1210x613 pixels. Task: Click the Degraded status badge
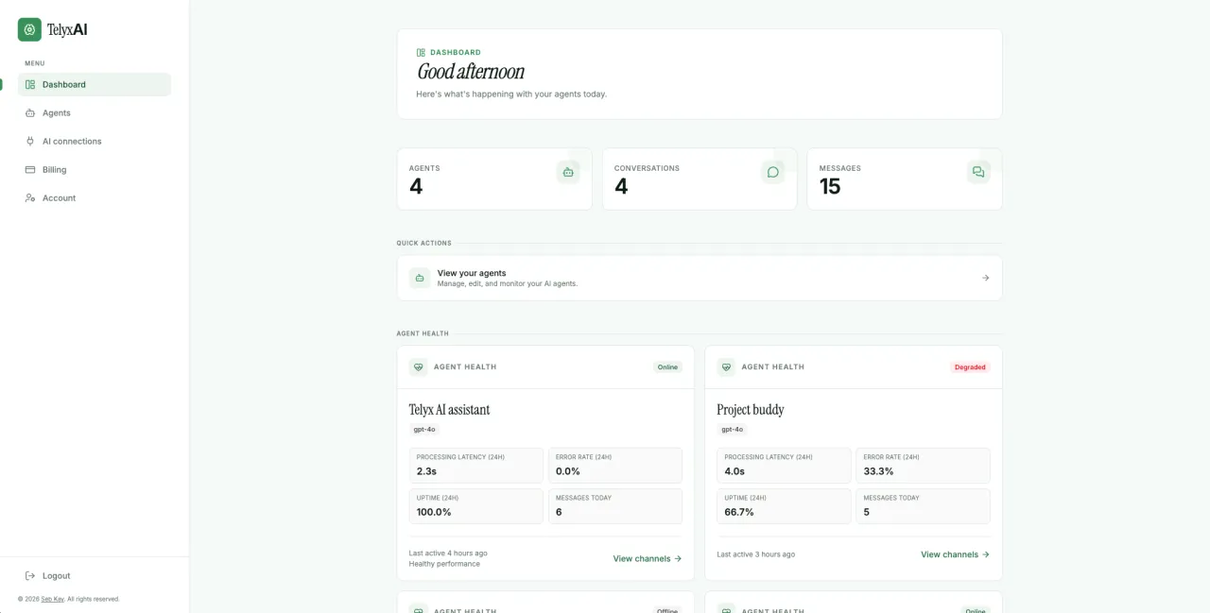[x=970, y=367]
